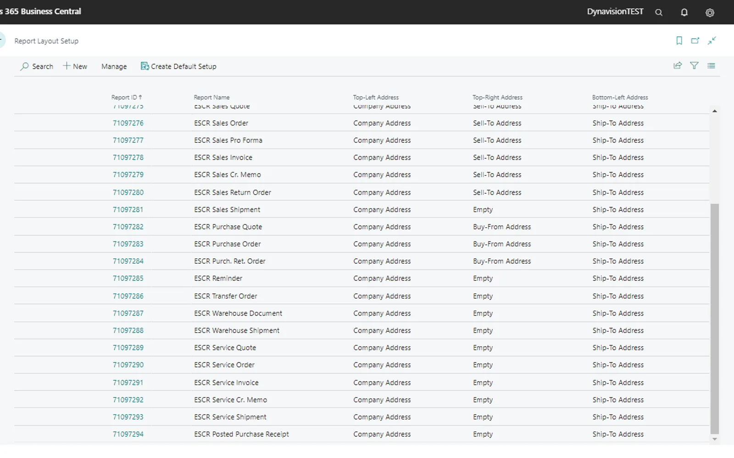Run Create Default Setup
The image size is (734, 458).
click(178, 66)
